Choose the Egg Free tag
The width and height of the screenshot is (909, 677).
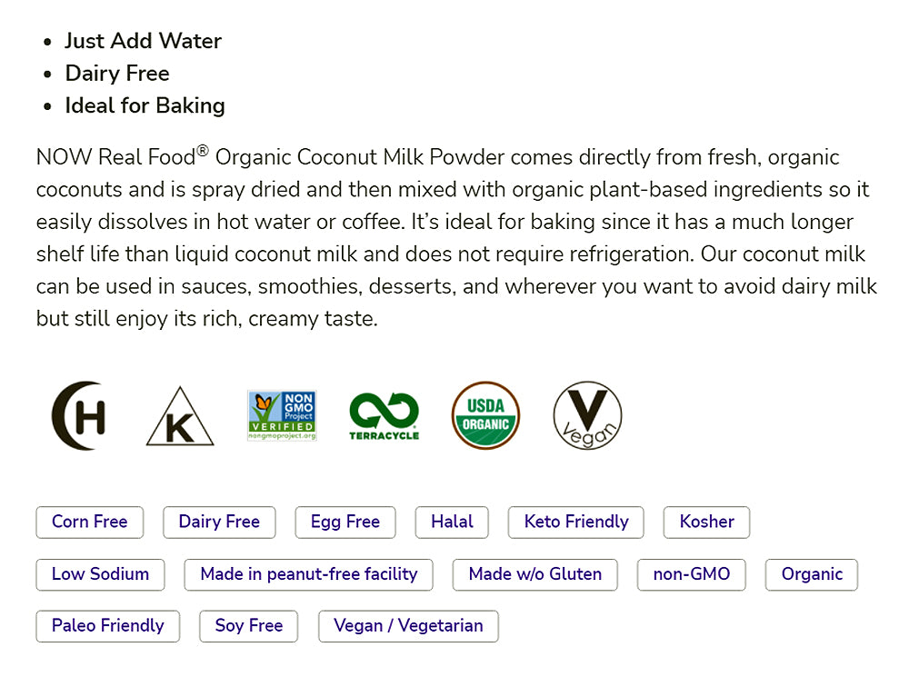(345, 522)
